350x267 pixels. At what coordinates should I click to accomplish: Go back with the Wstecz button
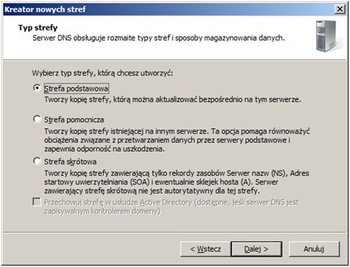[205, 249]
